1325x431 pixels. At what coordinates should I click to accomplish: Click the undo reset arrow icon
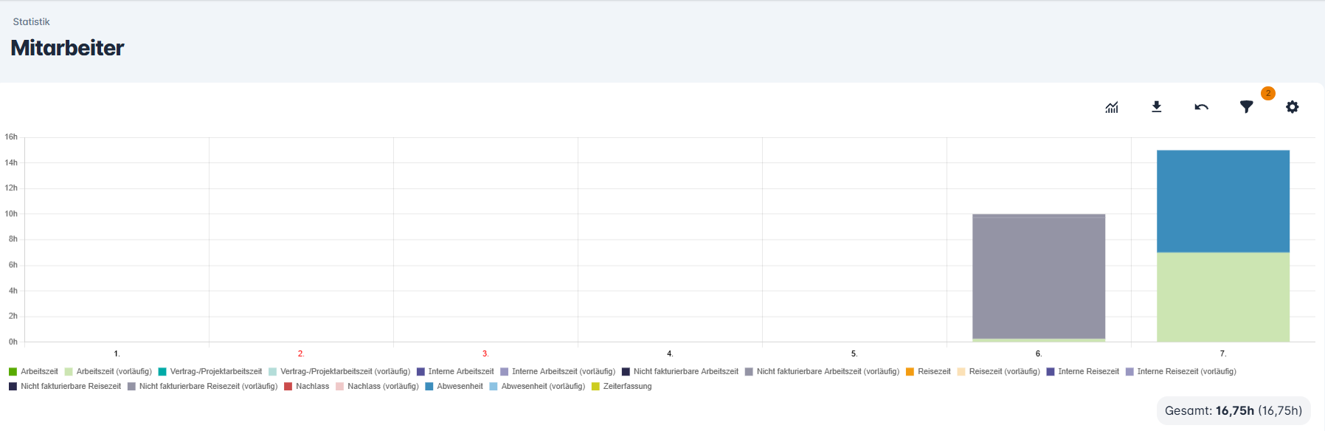(1201, 107)
